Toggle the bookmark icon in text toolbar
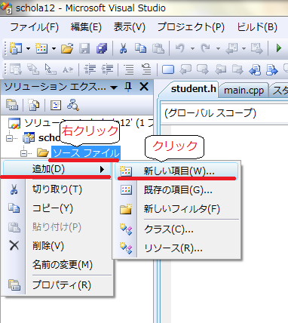 pyautogui.click(x=167, y=69)
